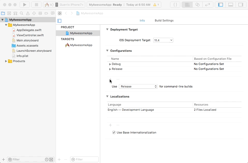Switch to the Assistant editor
Viewport: 248px width, 163px height.
click(x=197, y=5)
